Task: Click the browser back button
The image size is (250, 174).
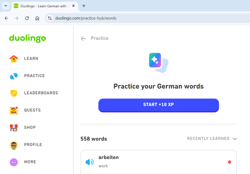Action: [x=6, y=18]
